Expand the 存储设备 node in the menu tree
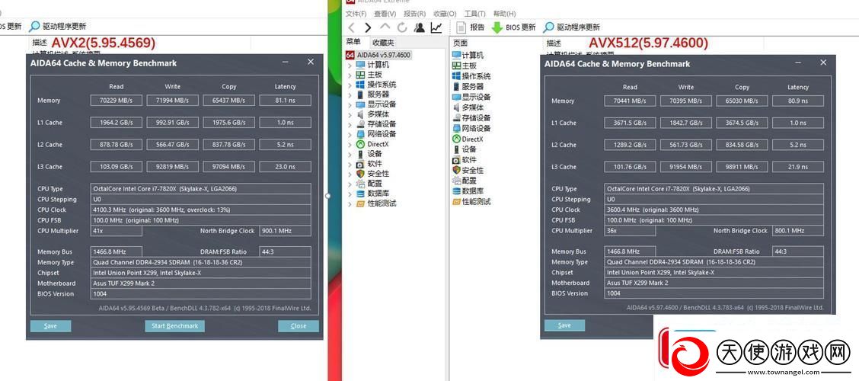The image size is (859, 381). click(350, 124)
